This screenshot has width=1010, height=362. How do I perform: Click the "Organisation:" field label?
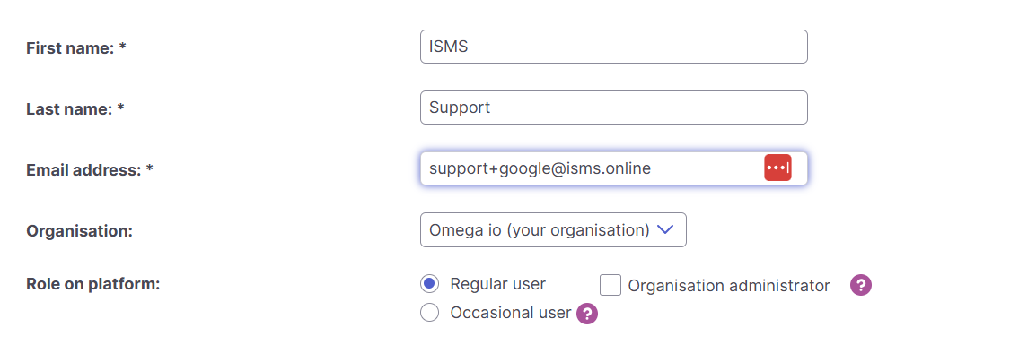[79, 230]
